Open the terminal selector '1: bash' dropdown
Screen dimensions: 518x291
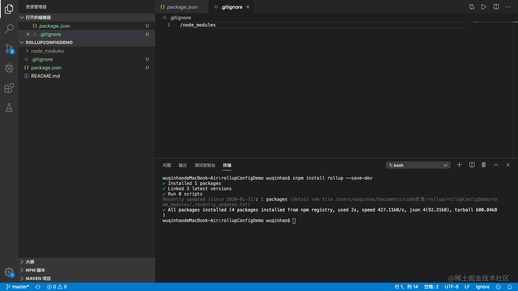pyautogui.click(x=418, y=165)
